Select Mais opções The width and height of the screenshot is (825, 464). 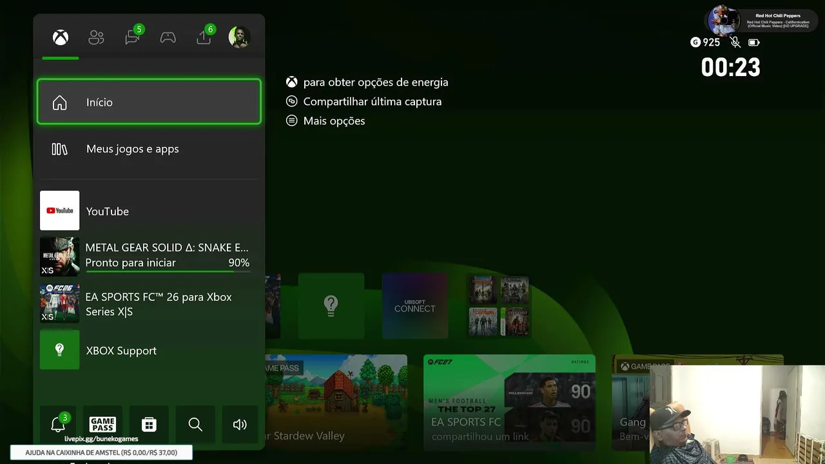(x=334, y=121)
